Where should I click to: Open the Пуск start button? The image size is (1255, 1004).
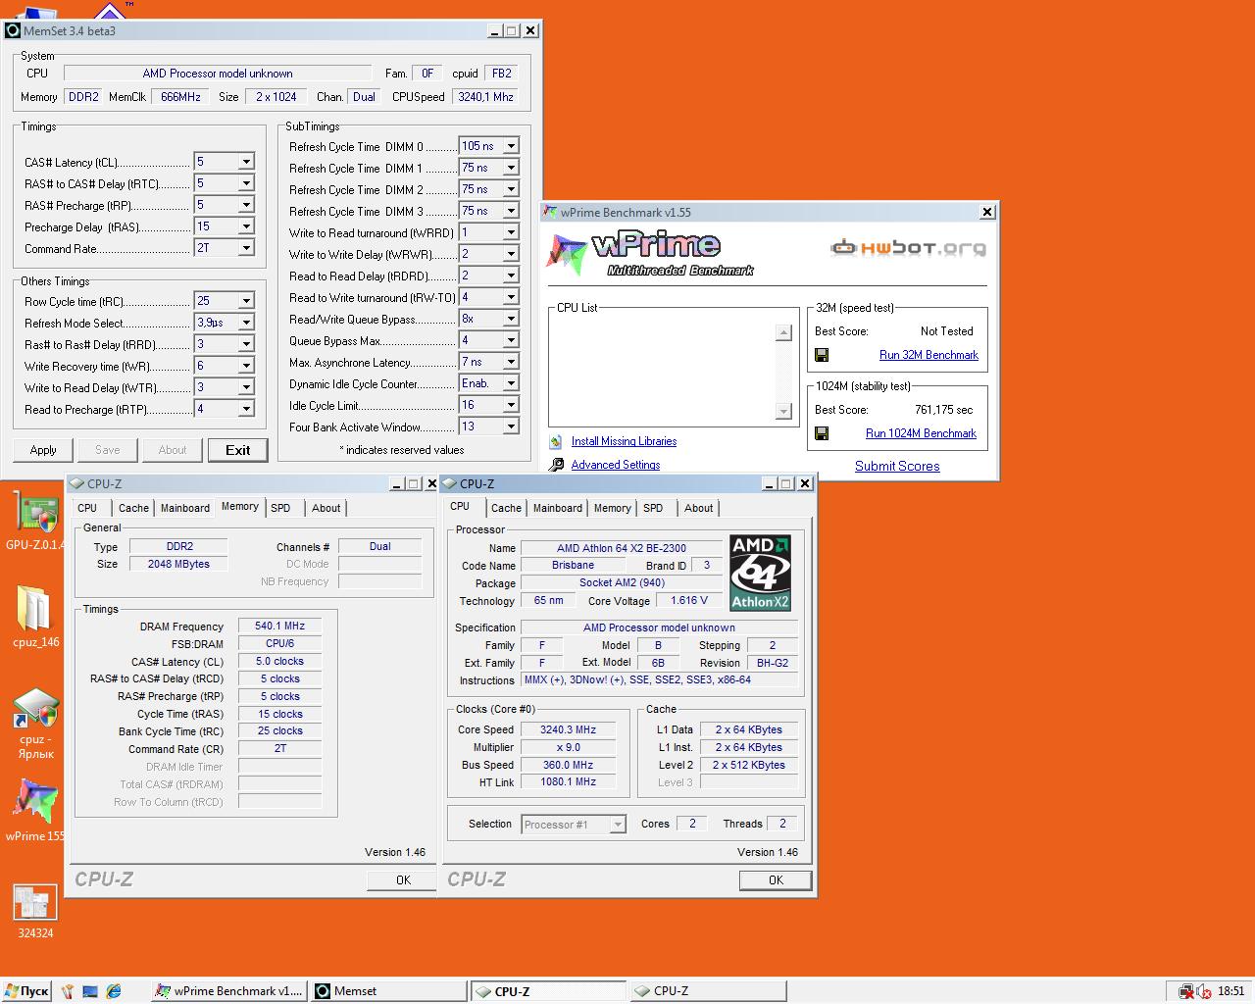tap(26, 991)
